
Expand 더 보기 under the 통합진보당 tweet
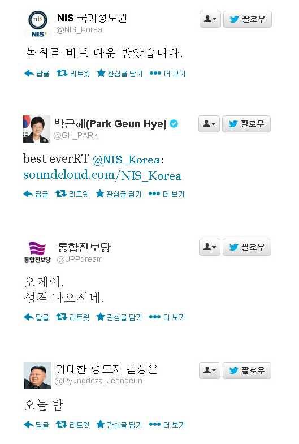[167, 317]
